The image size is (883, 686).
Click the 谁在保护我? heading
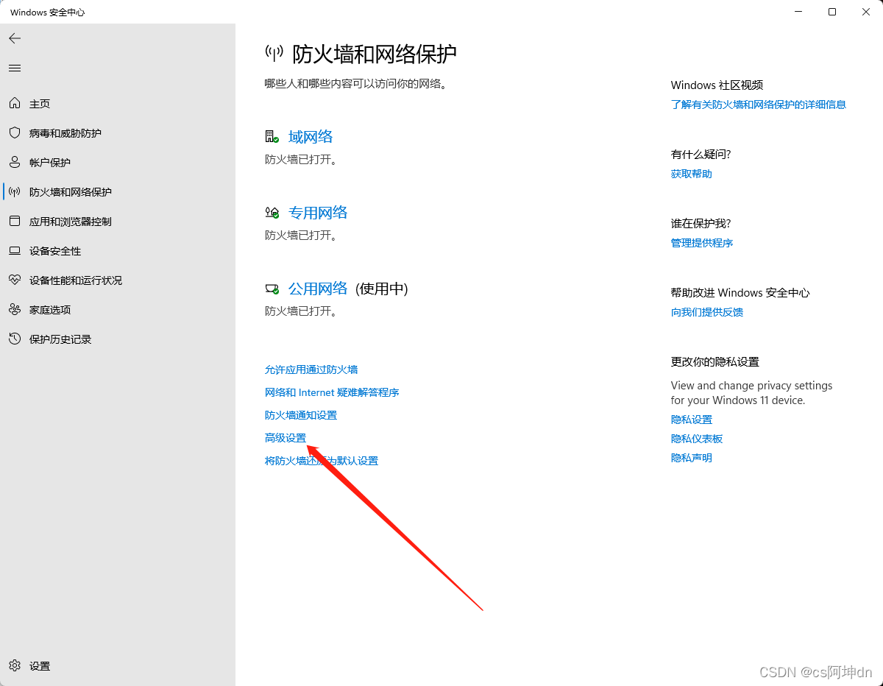701,224
